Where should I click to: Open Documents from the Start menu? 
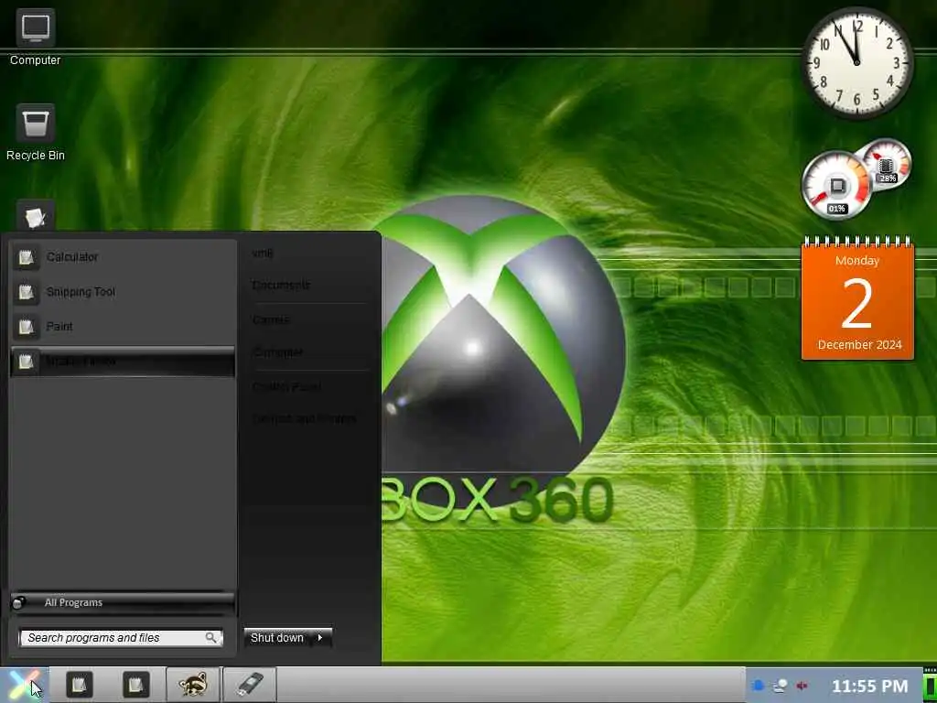point(281,286)
